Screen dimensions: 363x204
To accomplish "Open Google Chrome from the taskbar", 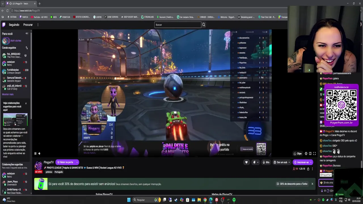I will click(205, 200).
